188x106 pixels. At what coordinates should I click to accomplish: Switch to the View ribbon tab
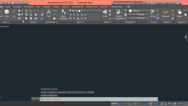[x=38, y=7]
